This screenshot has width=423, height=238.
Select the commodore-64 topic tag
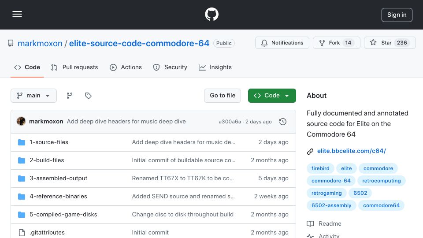(331, 181)
